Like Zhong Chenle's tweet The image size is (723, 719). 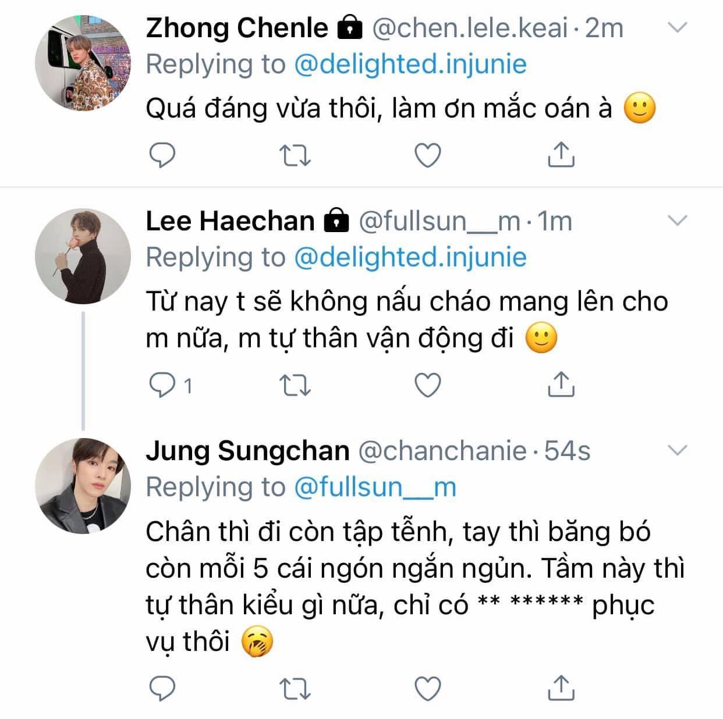(428, 155)
